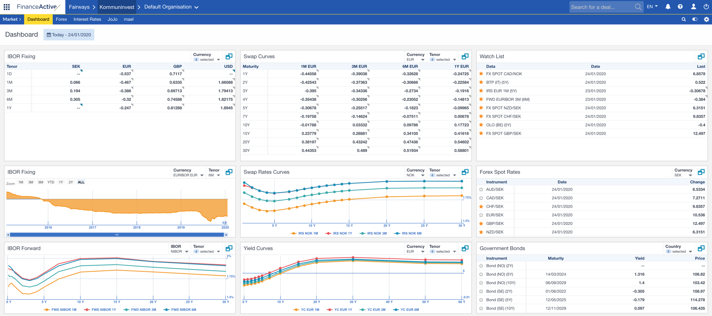Screen dimensions: 712x316
Task: Open the help question mark icon
Action: [x=680, y=7]
